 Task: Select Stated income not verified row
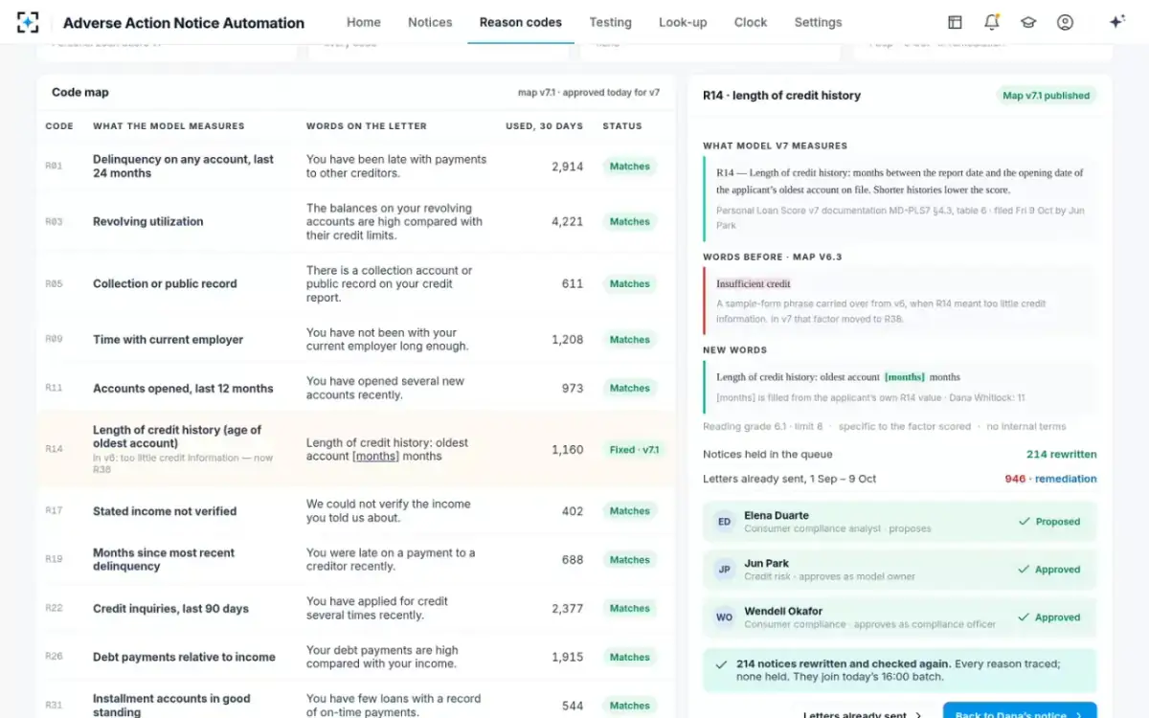[x=356, y=511]
